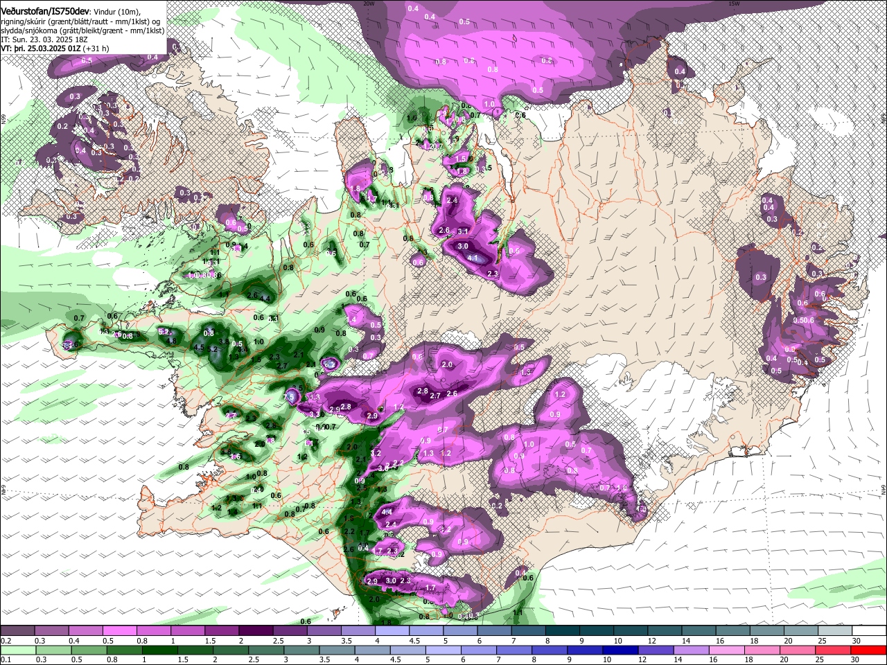The width and height of the screenshot is (887, 665).
Task: Click the lavender swatch labeled 14 in bottom legend row
Action: (x=691, y=650)
